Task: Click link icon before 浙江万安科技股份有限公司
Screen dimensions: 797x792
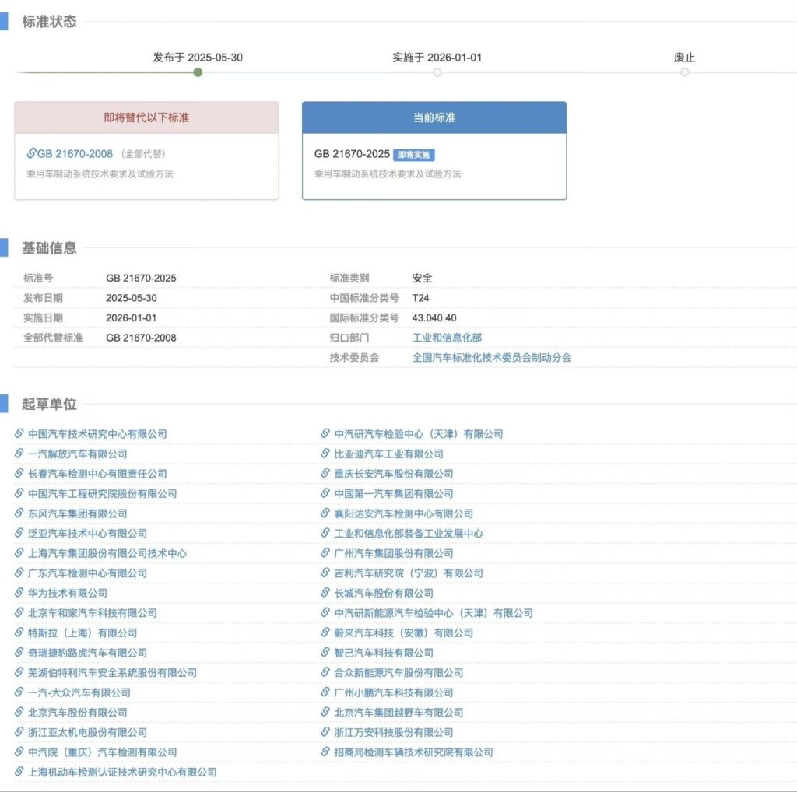Action: (326, 732)
